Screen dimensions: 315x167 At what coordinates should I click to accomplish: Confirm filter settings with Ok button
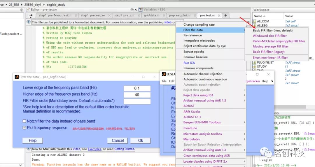140,140
